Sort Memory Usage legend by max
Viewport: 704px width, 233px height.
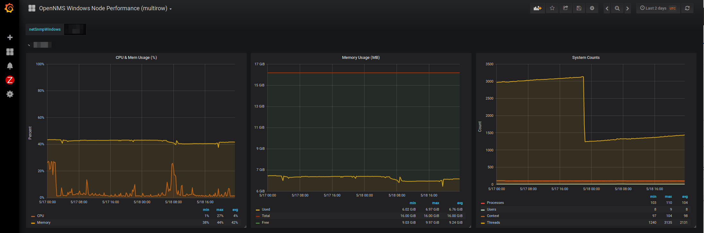coord(436,203)
